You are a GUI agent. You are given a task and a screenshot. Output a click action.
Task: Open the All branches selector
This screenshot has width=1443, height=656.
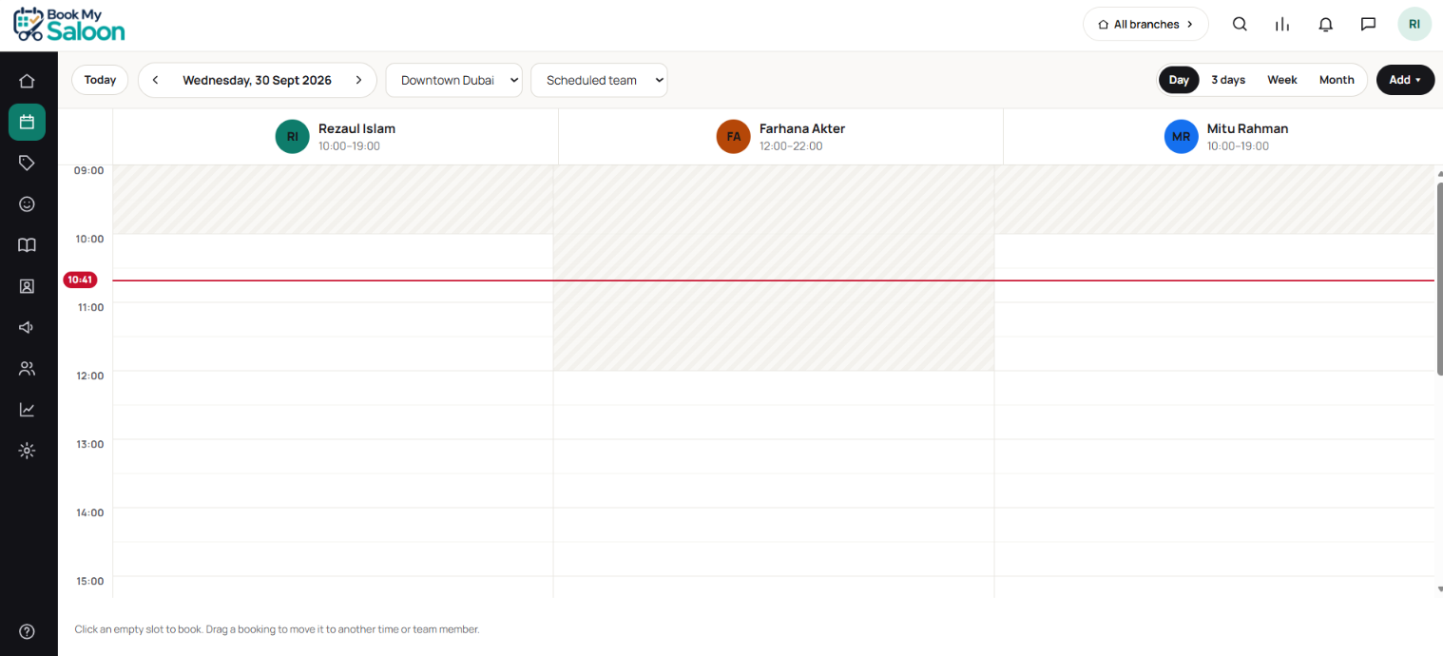pos(1145,25)
